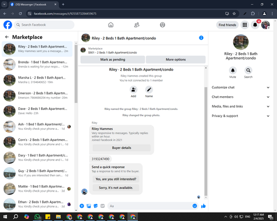
Task: Click More options button
Action: pos(176,60)
